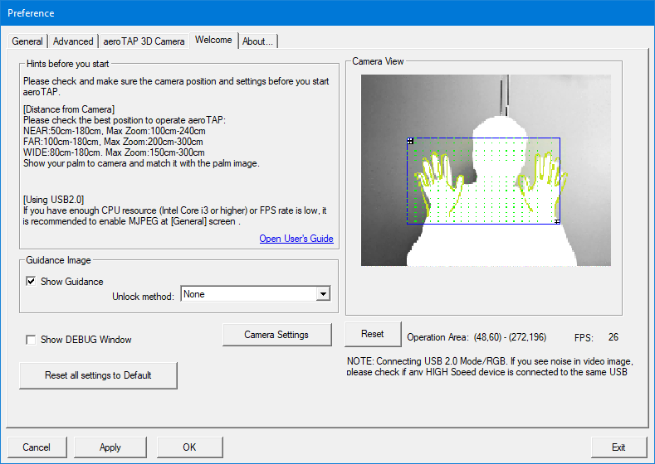Viewport: 655px width, 464px height.
Task: Switch to the General tab
Action: [x=27, y=41]
